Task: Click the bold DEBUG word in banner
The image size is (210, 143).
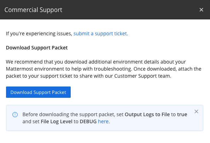Action: click(x=88, y=121)
